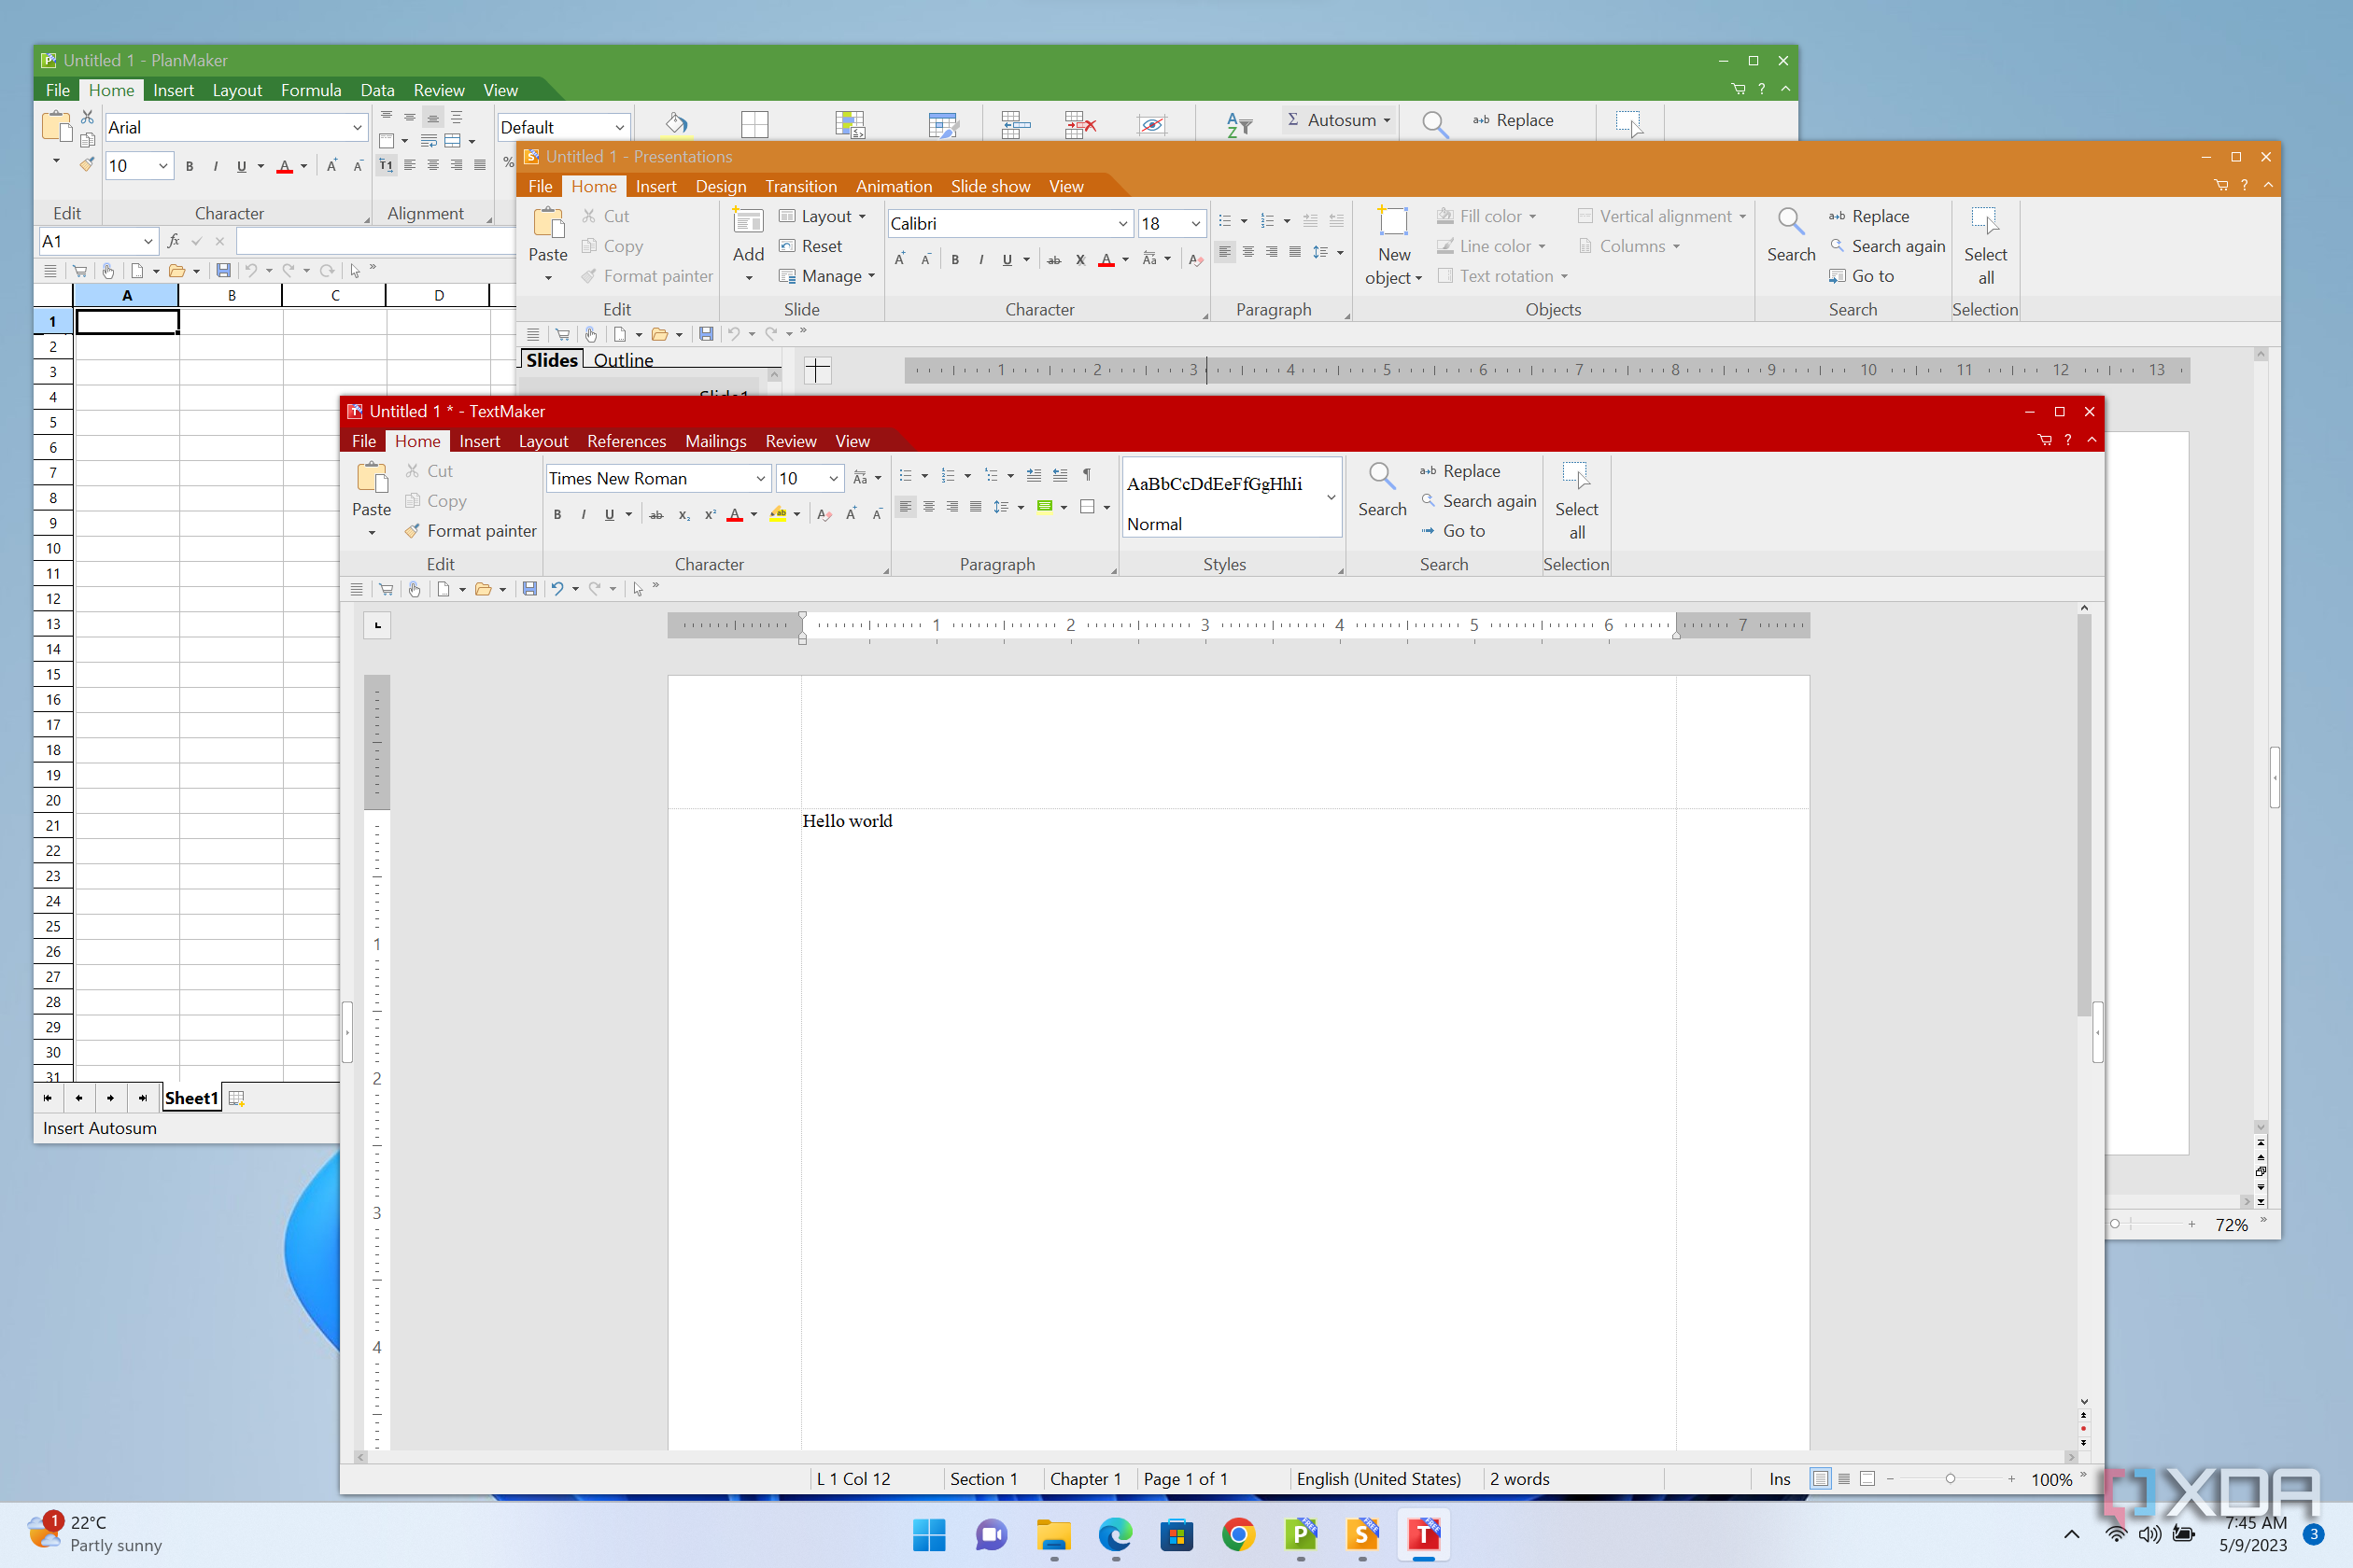This screenshot has height=1568, width=2353.
Task: Click Format painter in TextMaker
Action: pyautogui.click(x=471, y=531)
